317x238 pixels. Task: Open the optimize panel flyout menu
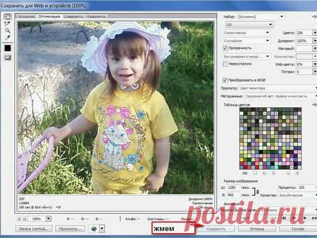click(x=315, y=17)
